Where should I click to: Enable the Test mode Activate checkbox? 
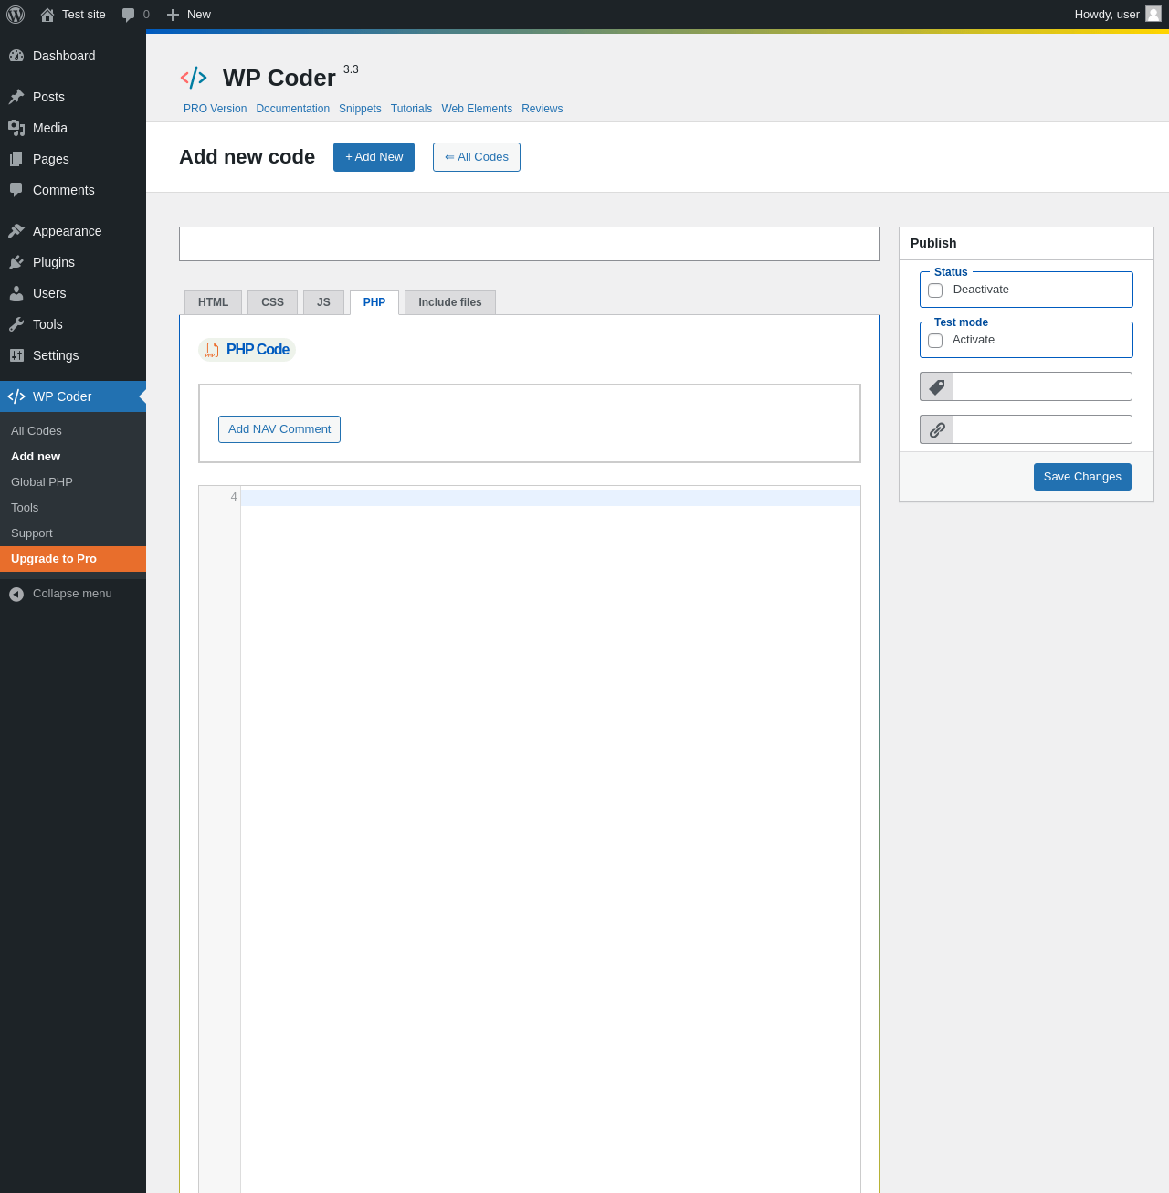coord(935,341)
